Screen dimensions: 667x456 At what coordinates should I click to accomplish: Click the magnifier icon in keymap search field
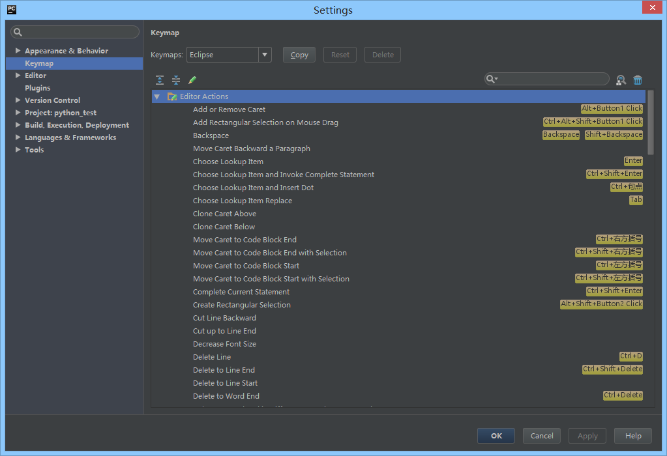492,79
